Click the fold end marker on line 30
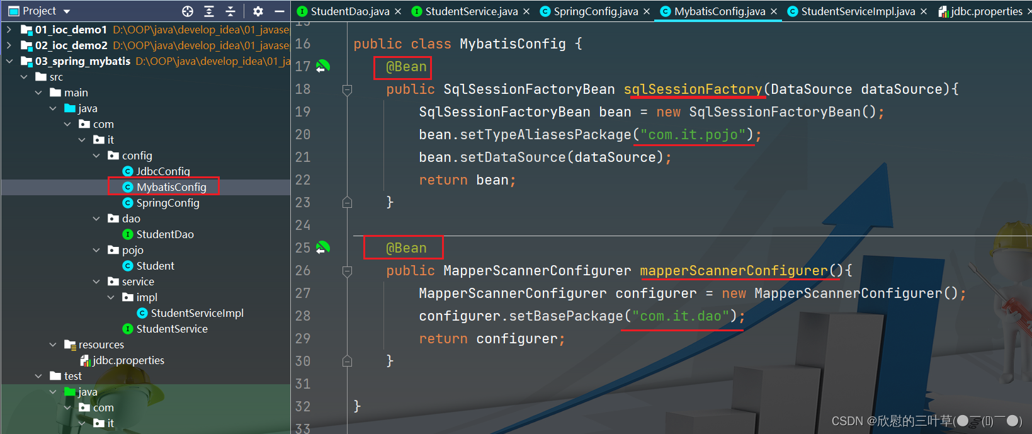 tap(347, 361)
